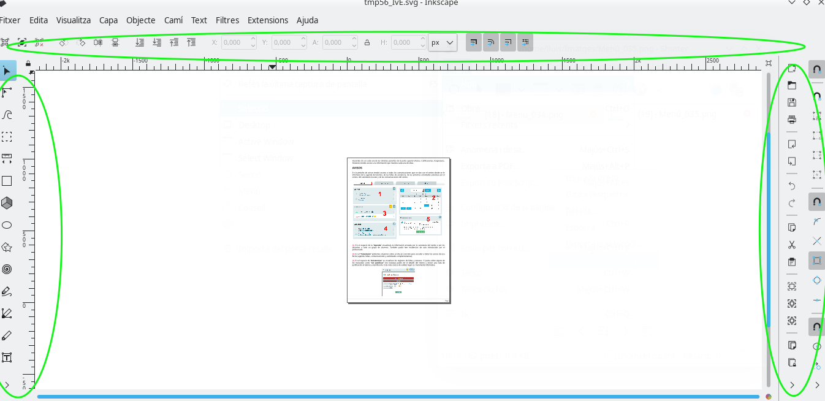Click the Save document icon
The width and height of the screenshot is (825, 401).
pos(792,102)
